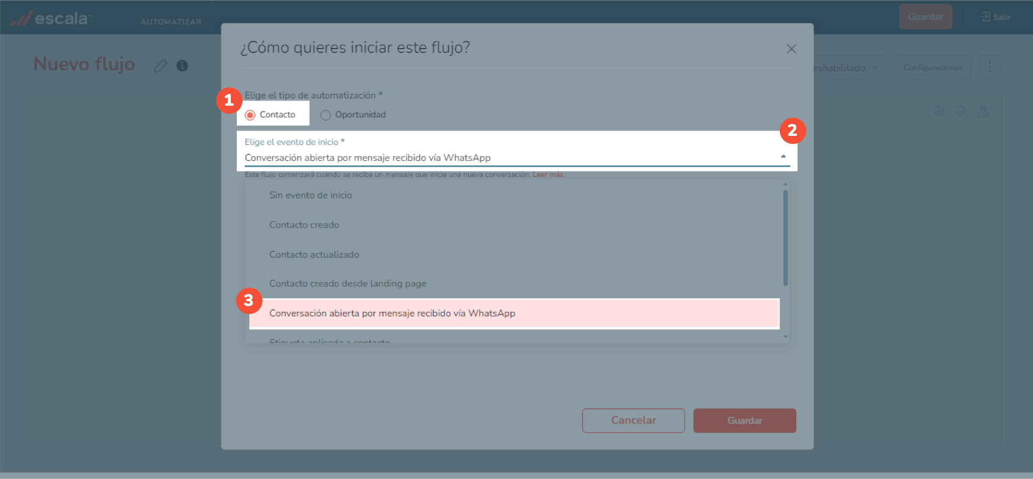Click the info icon beside Nuevo flujo
Screen dimensions: 1033x479
182,66
